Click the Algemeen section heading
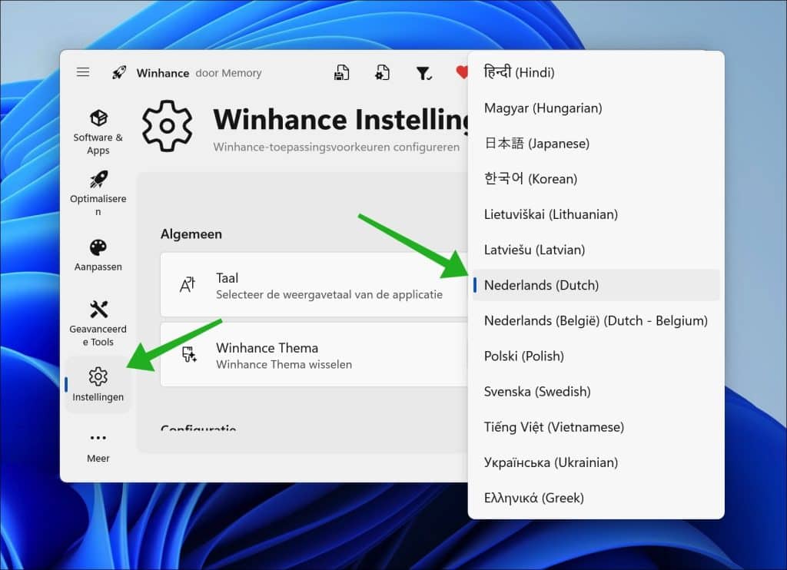787x570 pixels. [x=191, y=234]
